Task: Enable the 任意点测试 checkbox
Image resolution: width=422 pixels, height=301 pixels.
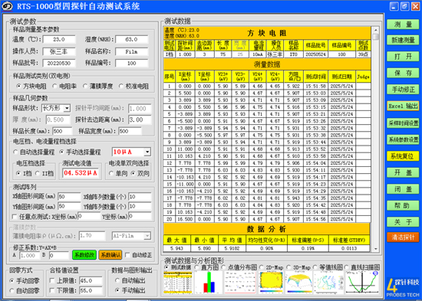Action: [15, 217]
